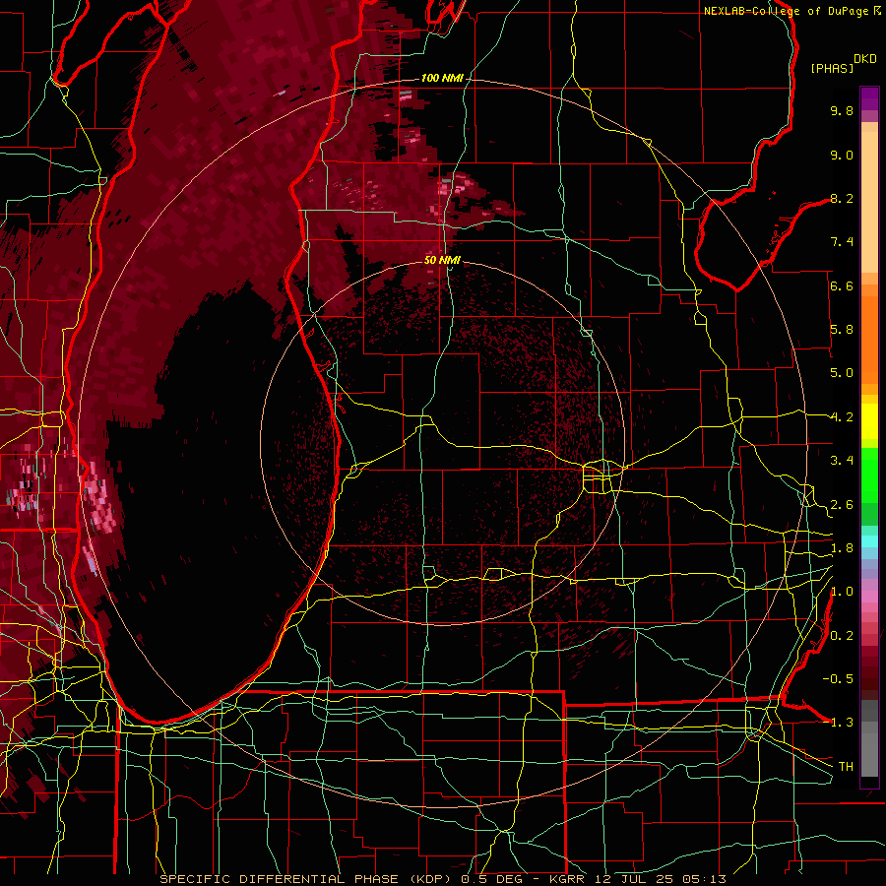Click the 8.2 scale value
This screenshot has width=886, height=886.
click(x=842, y=198)
